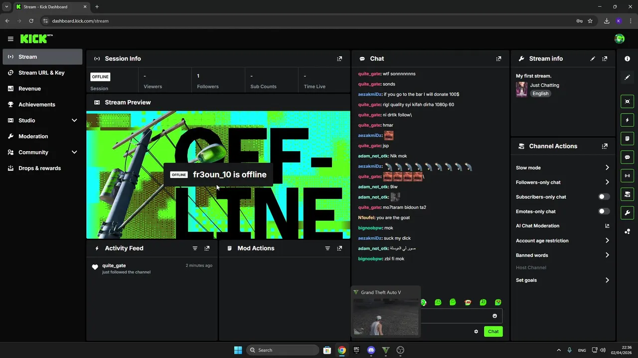Pop out the Chat panel
The height and width of the screenshot is (358, 638).
[498, 59]
